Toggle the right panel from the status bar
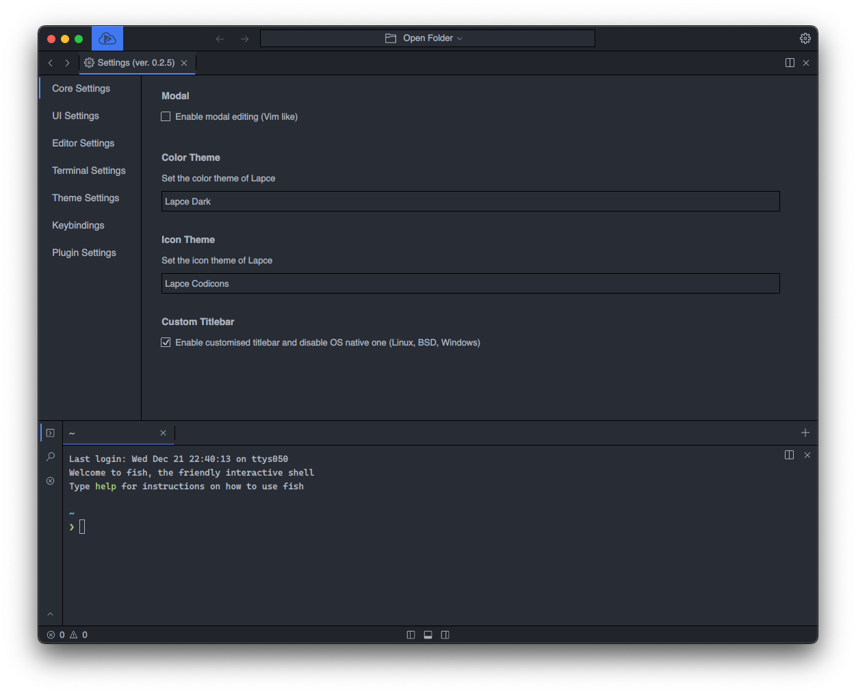The width and height of the screenshot is (856, 694). point(445,634)
